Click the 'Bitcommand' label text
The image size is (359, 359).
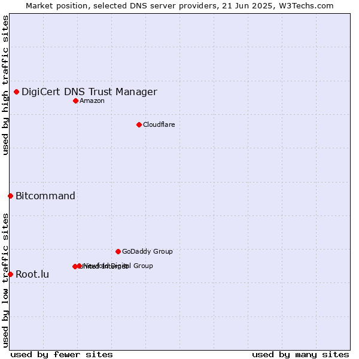(x=45, y=196)
